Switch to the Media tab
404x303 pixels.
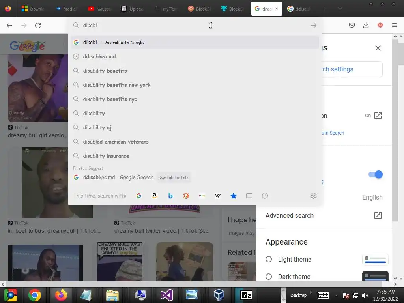point(66,9)
